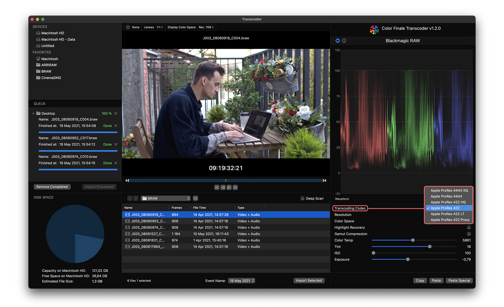The image size is (504, 307).
Task: Click the Copy settings button
Action: pyautogui.click(x=420, y=281)
